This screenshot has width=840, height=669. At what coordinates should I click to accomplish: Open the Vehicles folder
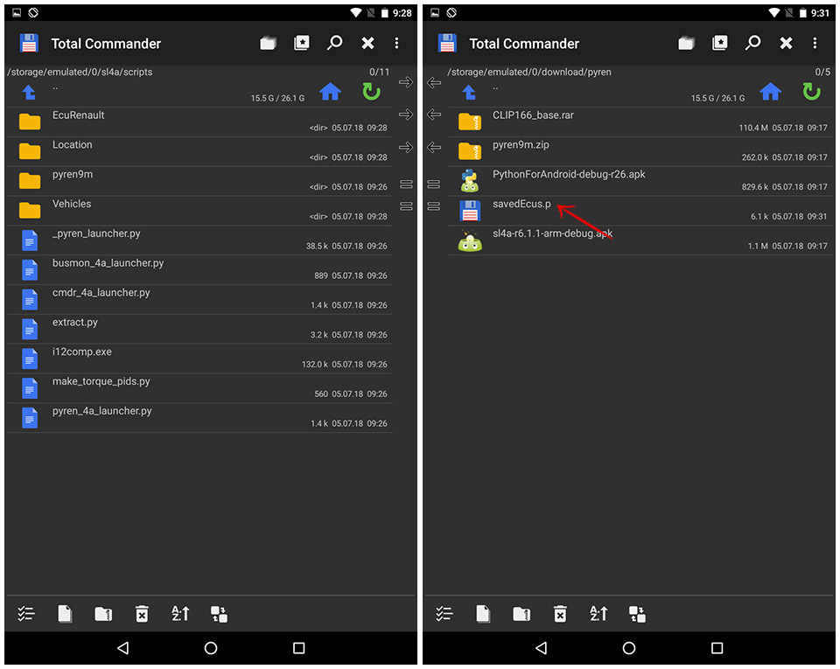199,210
